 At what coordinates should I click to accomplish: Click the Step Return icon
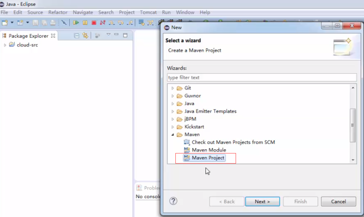point(130,23)
